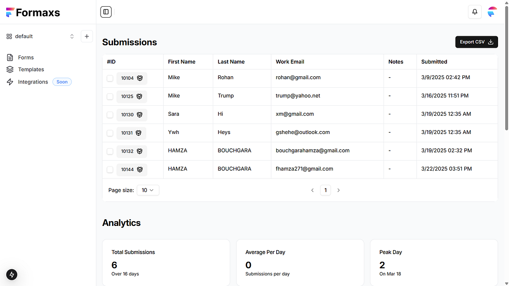Click the lightning bolt badge at bottom-left
Viewport: 509px width, 286px height.
pos(12,275)
